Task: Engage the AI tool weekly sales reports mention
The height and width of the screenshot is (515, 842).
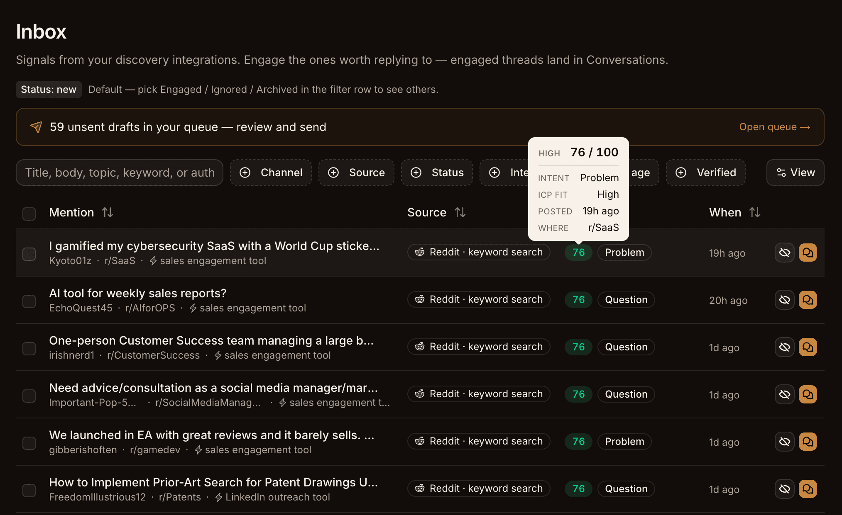Action: pos(808,300)
